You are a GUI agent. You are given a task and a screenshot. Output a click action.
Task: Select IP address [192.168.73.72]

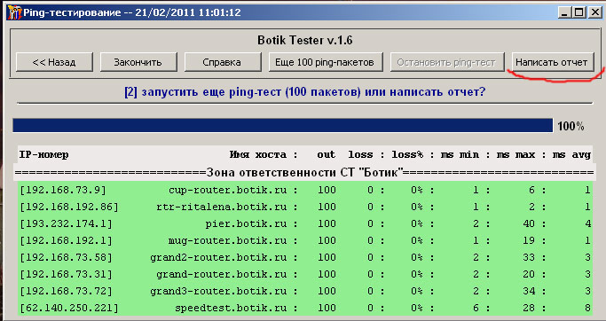[x=66, y=291]
